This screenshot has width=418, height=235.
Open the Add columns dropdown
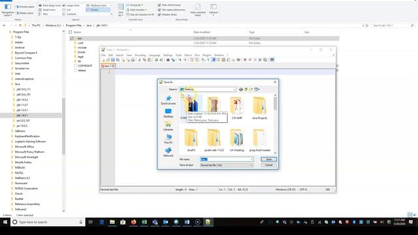(137, 10)
